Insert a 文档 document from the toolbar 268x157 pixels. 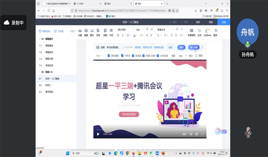pyautogui.click(x=98, y=32)
